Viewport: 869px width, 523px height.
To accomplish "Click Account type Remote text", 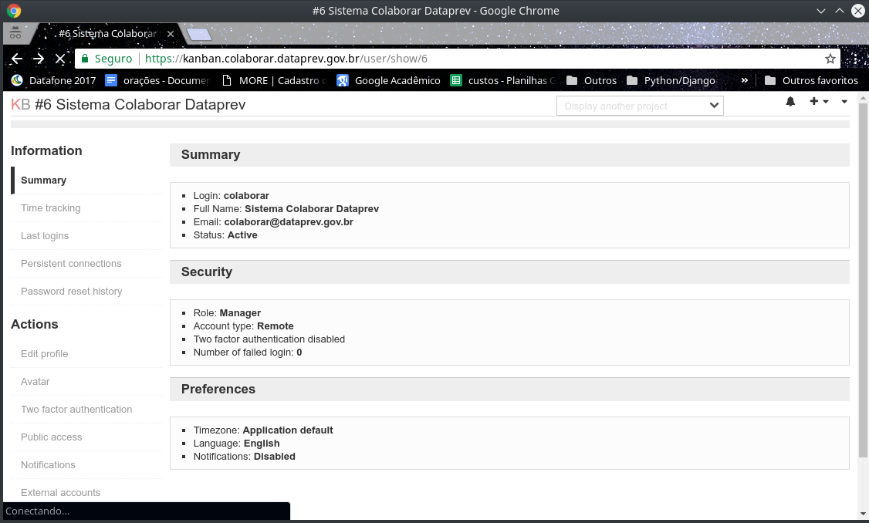I will click(243, 326).
